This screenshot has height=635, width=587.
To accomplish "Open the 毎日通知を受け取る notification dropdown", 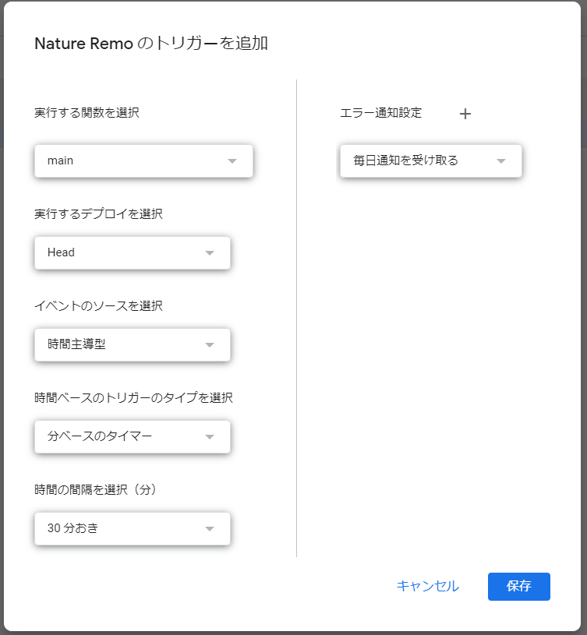I will pyautogui.click(x=431, y=161).
